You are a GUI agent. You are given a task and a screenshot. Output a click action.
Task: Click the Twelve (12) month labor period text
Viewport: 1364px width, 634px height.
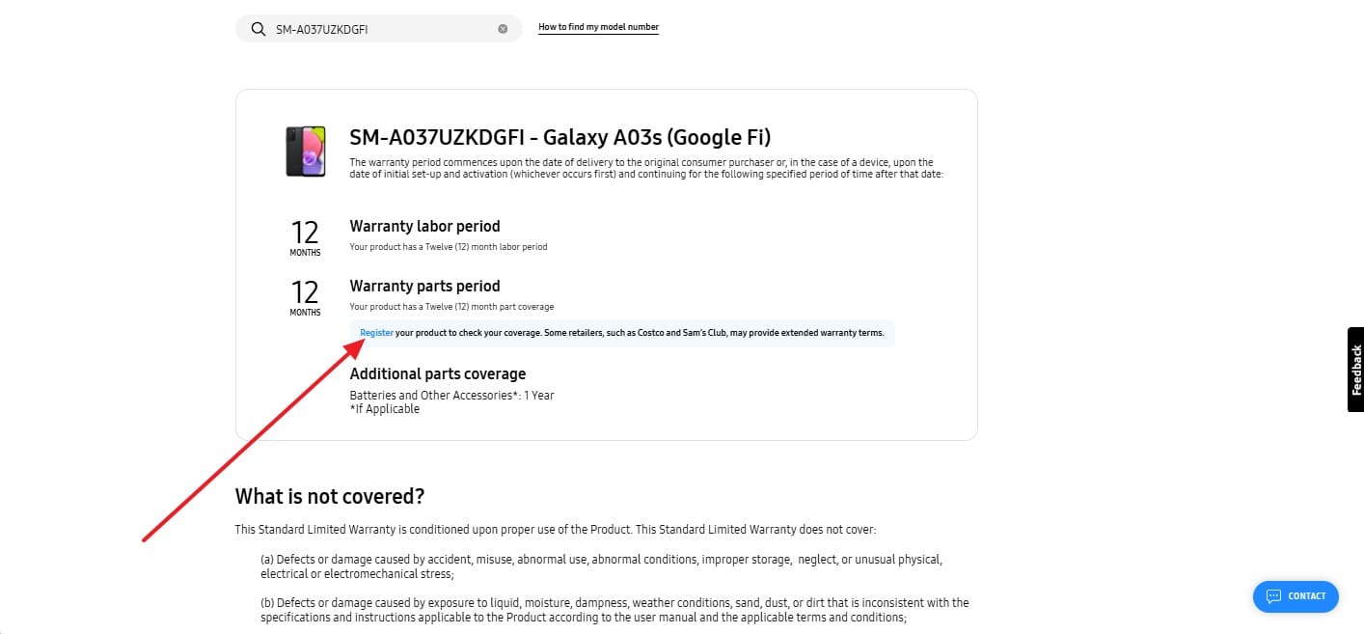449,247
